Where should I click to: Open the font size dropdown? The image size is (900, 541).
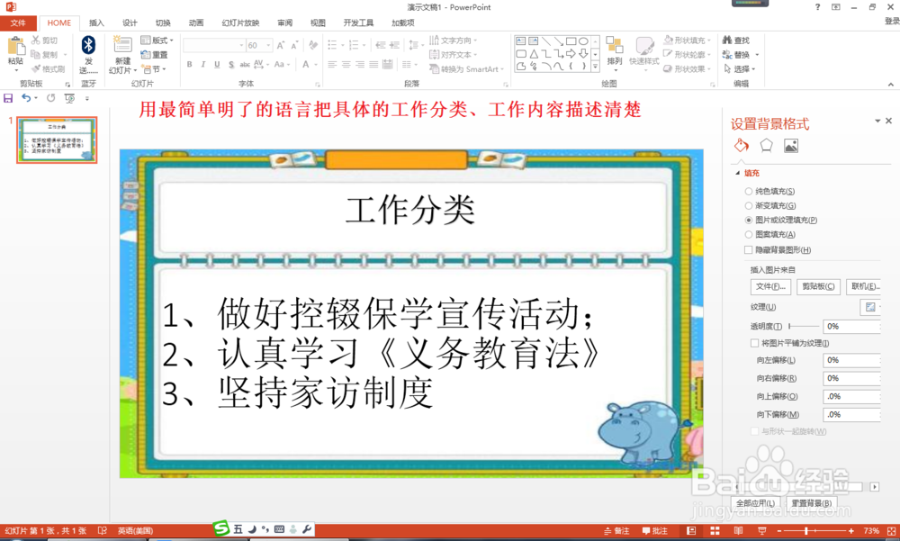click(266, 44)
